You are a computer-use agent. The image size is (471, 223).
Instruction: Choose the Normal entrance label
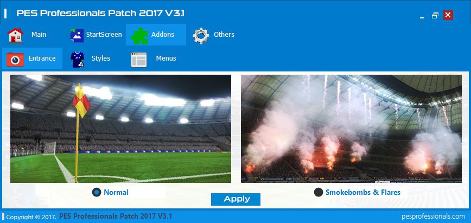point(116,193)
